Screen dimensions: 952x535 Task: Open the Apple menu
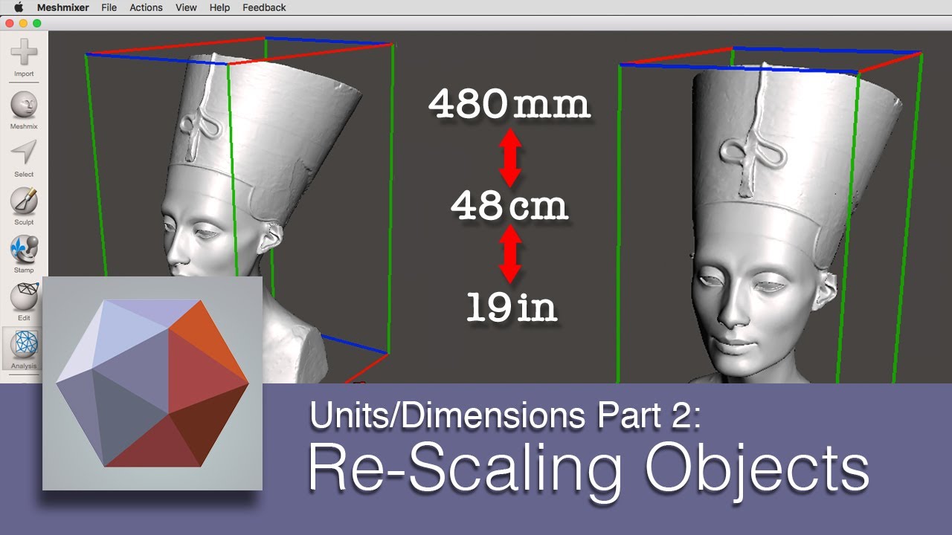click(18, 7)
